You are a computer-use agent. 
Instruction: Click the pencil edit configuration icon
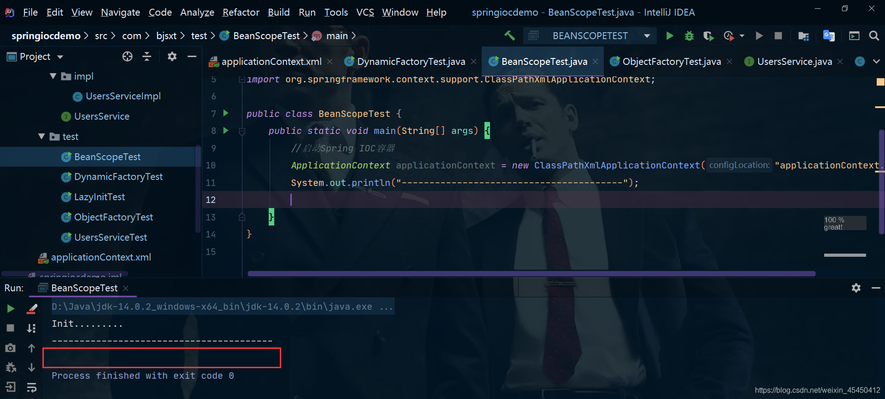click(x=31, y=308)
